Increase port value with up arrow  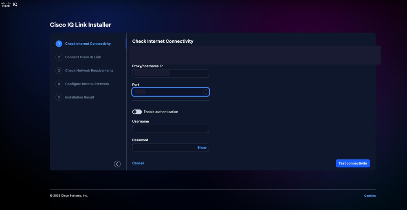[206, 90]
